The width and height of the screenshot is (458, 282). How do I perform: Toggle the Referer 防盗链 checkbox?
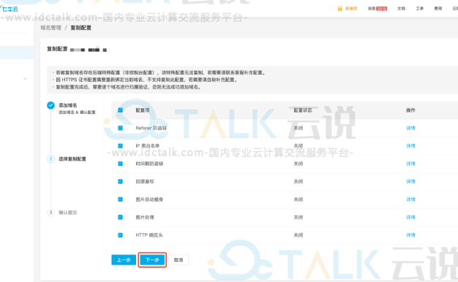pos(120,128)
